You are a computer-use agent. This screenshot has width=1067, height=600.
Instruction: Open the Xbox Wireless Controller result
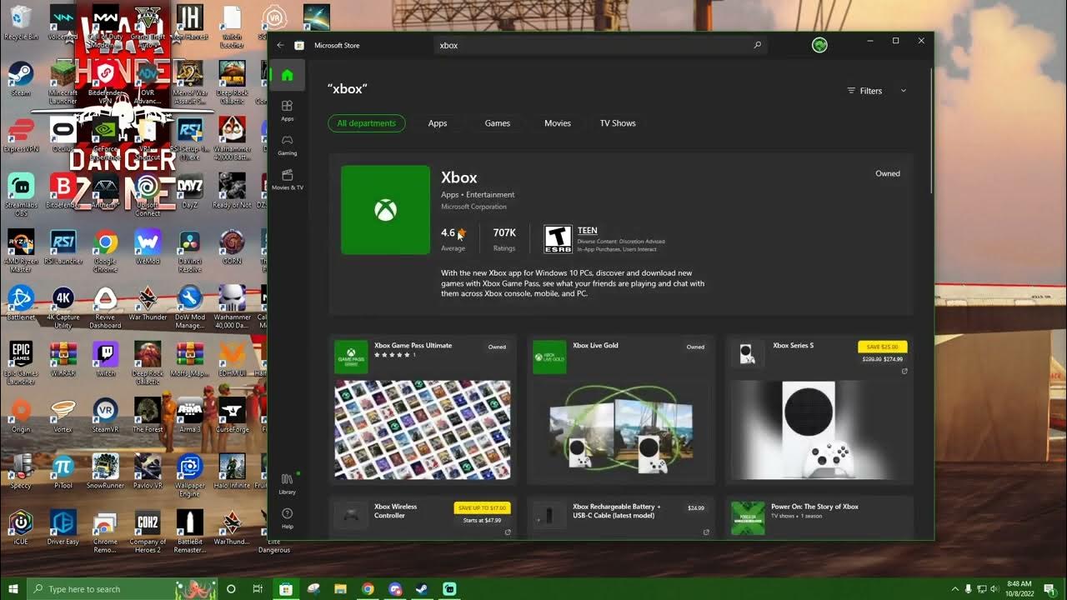423,517
